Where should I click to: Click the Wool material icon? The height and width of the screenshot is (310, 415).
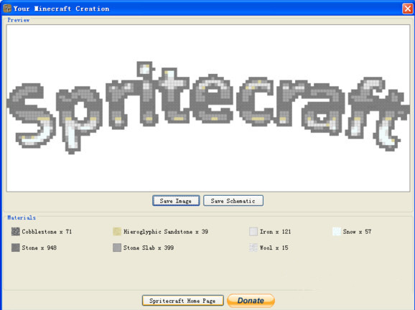coord(253,248)
